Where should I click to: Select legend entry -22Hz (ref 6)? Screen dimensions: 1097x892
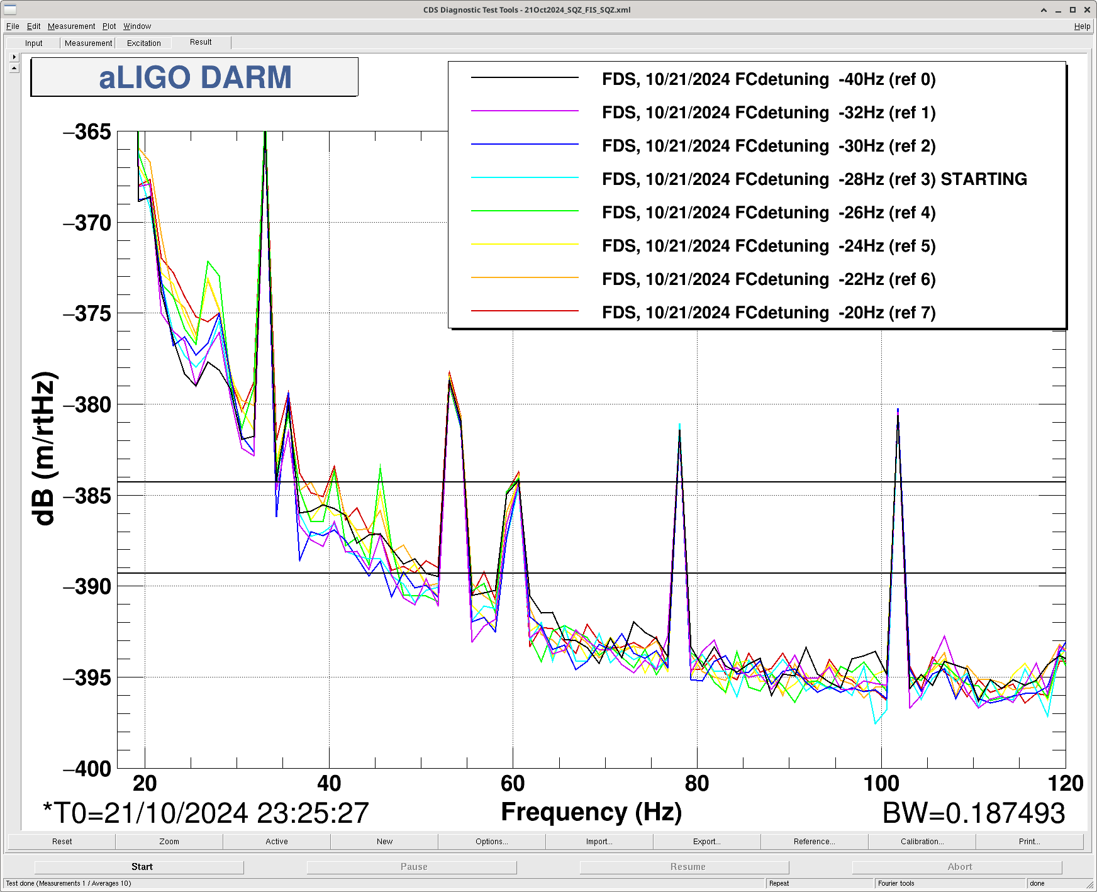[x=769, y=279]
